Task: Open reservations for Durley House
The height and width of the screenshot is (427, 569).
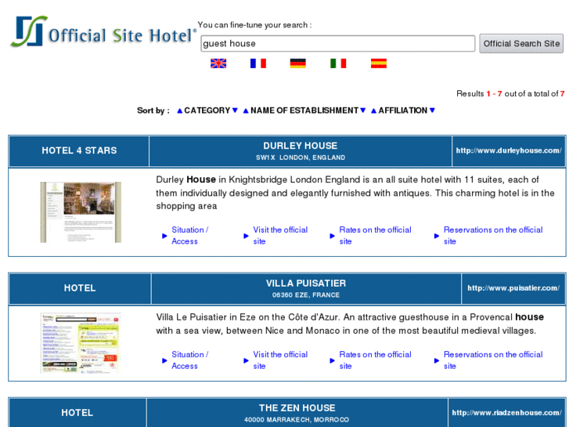Action: pos(493,236)
